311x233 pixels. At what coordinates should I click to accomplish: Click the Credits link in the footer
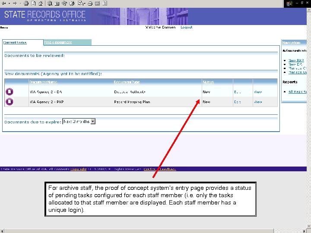(x=150, y=169)
